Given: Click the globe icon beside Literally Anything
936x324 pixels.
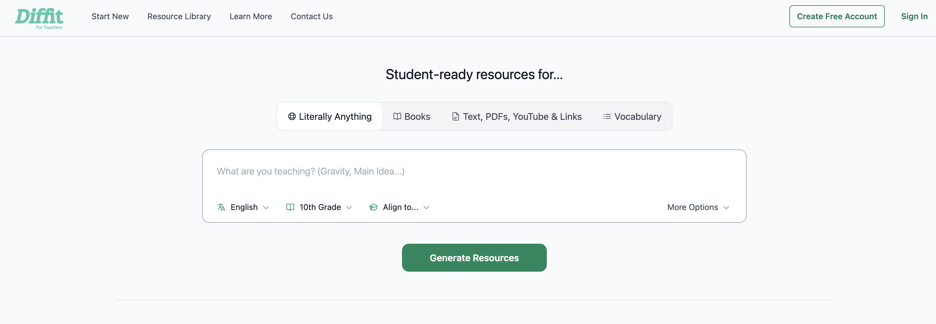Looking at the screenshot, I should coord(292,117).
